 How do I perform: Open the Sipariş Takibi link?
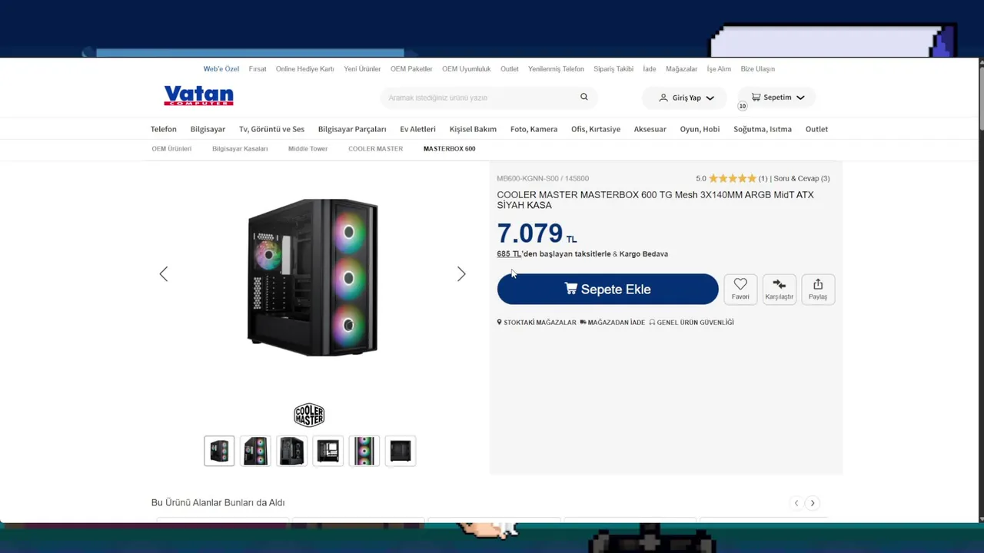[x=613, y=69]
